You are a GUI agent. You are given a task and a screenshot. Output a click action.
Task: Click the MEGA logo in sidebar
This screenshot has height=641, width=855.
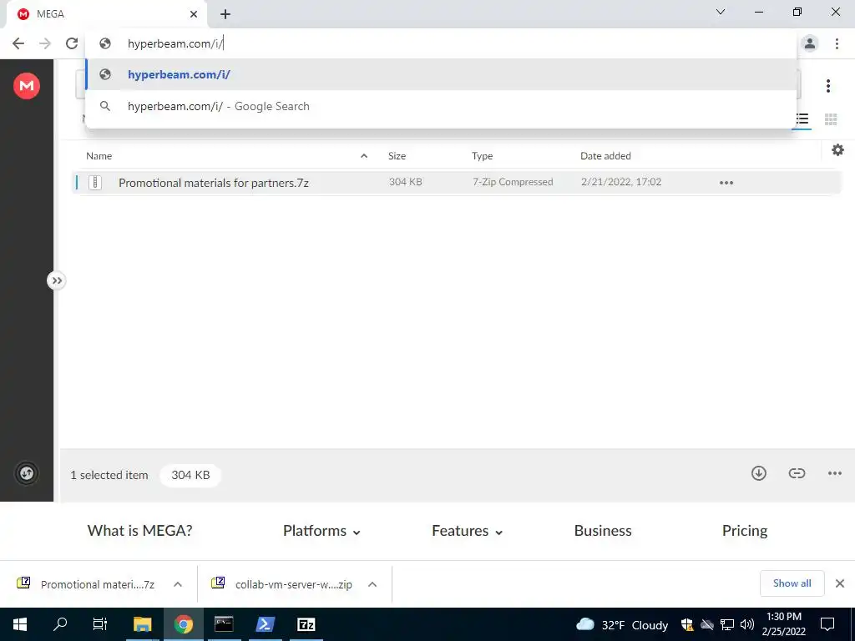(x=27, y=86)
